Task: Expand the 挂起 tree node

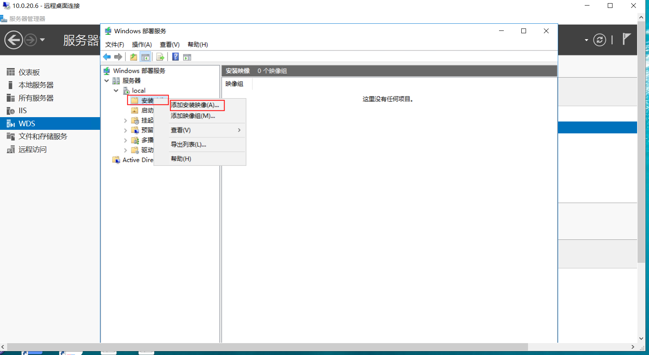Action: point(126,120)
